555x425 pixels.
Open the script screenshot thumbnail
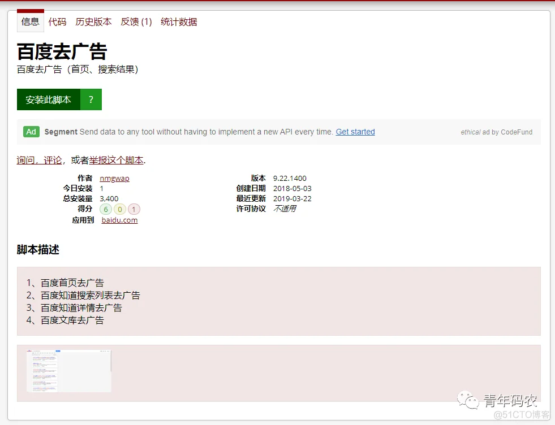point(69,371)
